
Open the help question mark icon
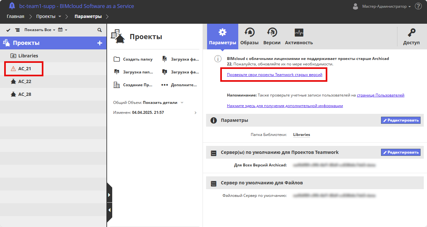coord(418,6)
